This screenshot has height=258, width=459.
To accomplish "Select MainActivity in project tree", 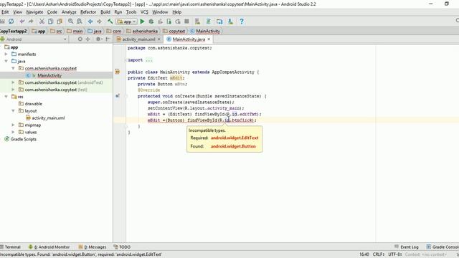I will tap(49, 75).
